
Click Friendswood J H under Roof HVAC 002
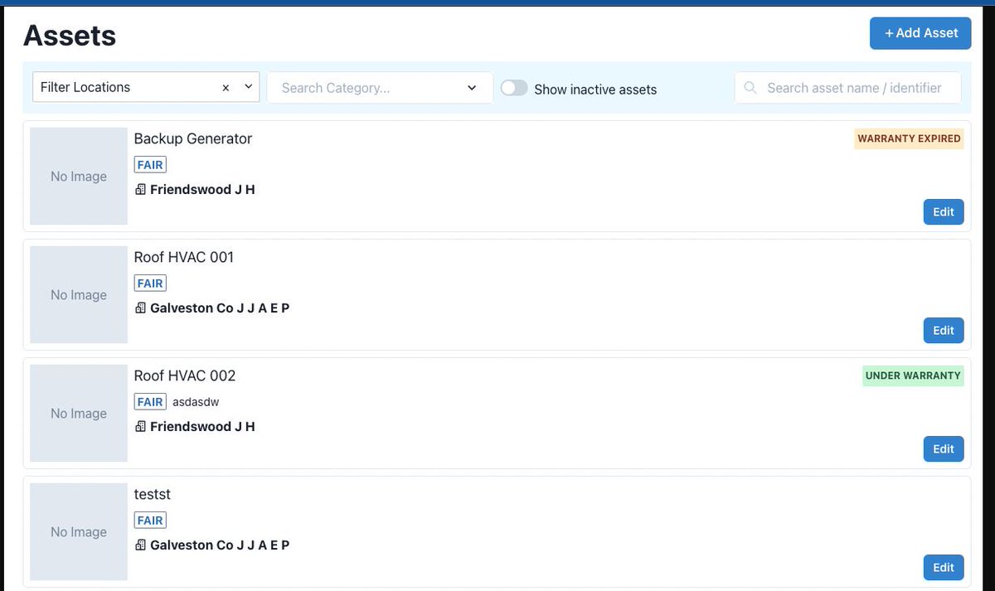[202, 427]
